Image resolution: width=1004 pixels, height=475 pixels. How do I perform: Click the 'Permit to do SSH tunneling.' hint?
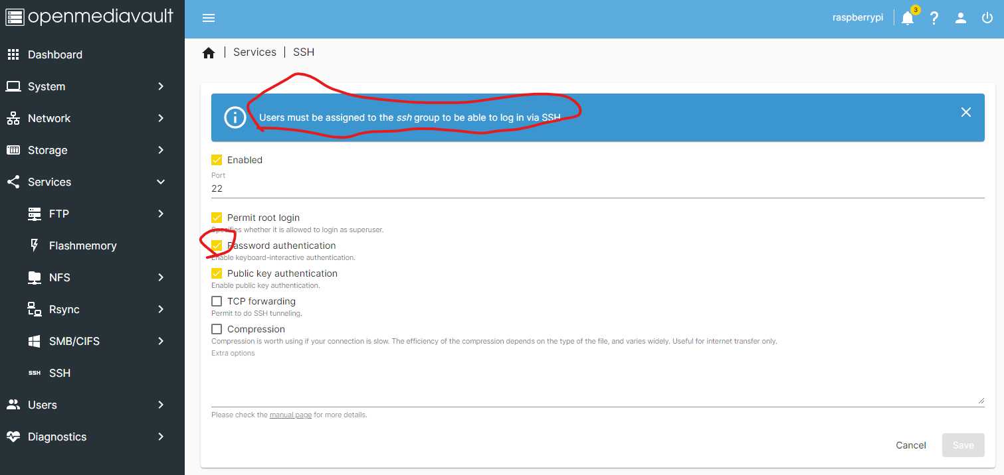click(x=256, y=313)
